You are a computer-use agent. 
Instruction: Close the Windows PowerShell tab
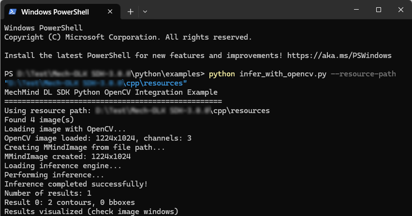[110, 12]
